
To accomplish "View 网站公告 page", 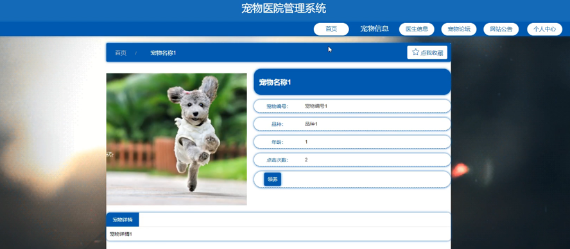I will pyautogui.click(x=501, y=29).
